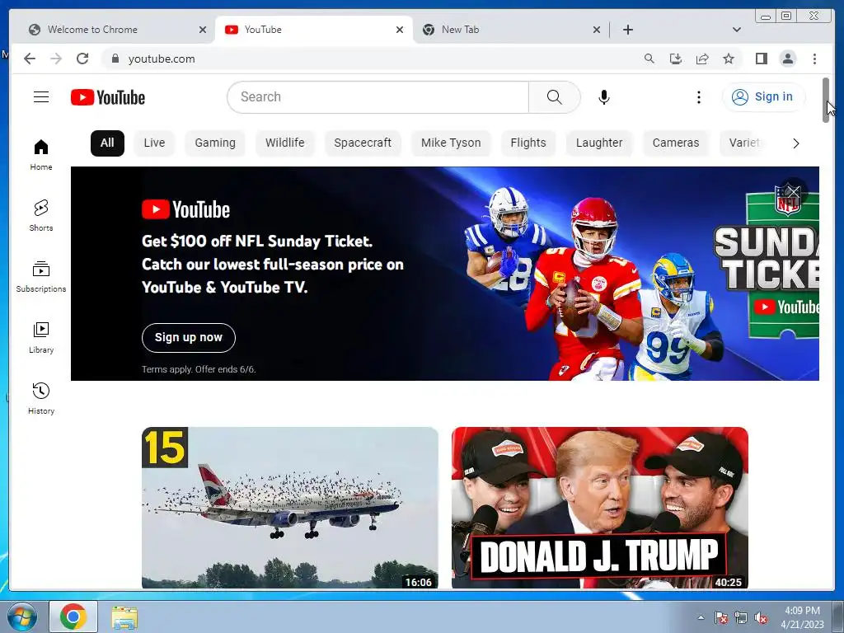Viewport: 844px width, 633px height.
Task: Go to Home in YouTube sidebar
Action: [41, 155]
